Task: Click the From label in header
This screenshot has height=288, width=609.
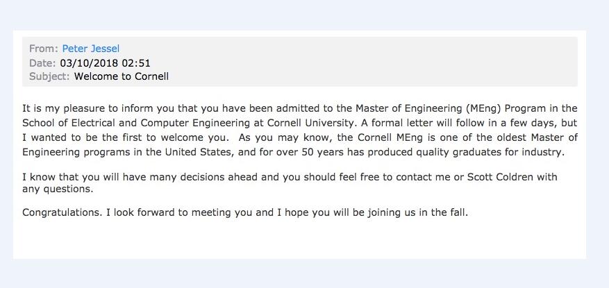Action: point(44,49)
